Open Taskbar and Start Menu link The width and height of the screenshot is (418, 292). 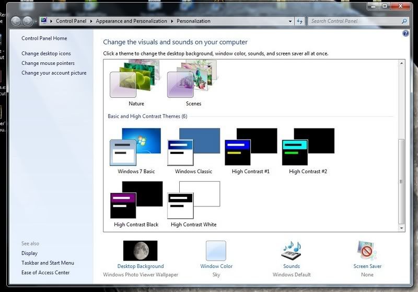pyautogui.click(x=48, y=263)
